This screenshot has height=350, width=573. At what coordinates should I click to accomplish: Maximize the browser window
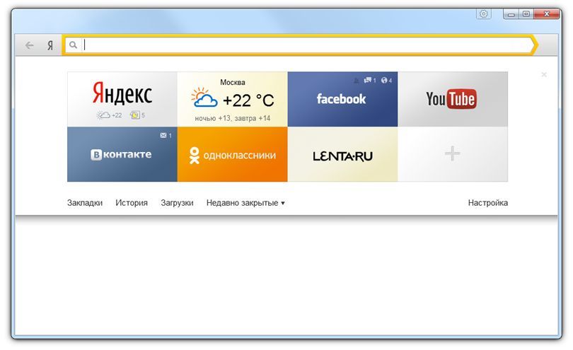526,14
